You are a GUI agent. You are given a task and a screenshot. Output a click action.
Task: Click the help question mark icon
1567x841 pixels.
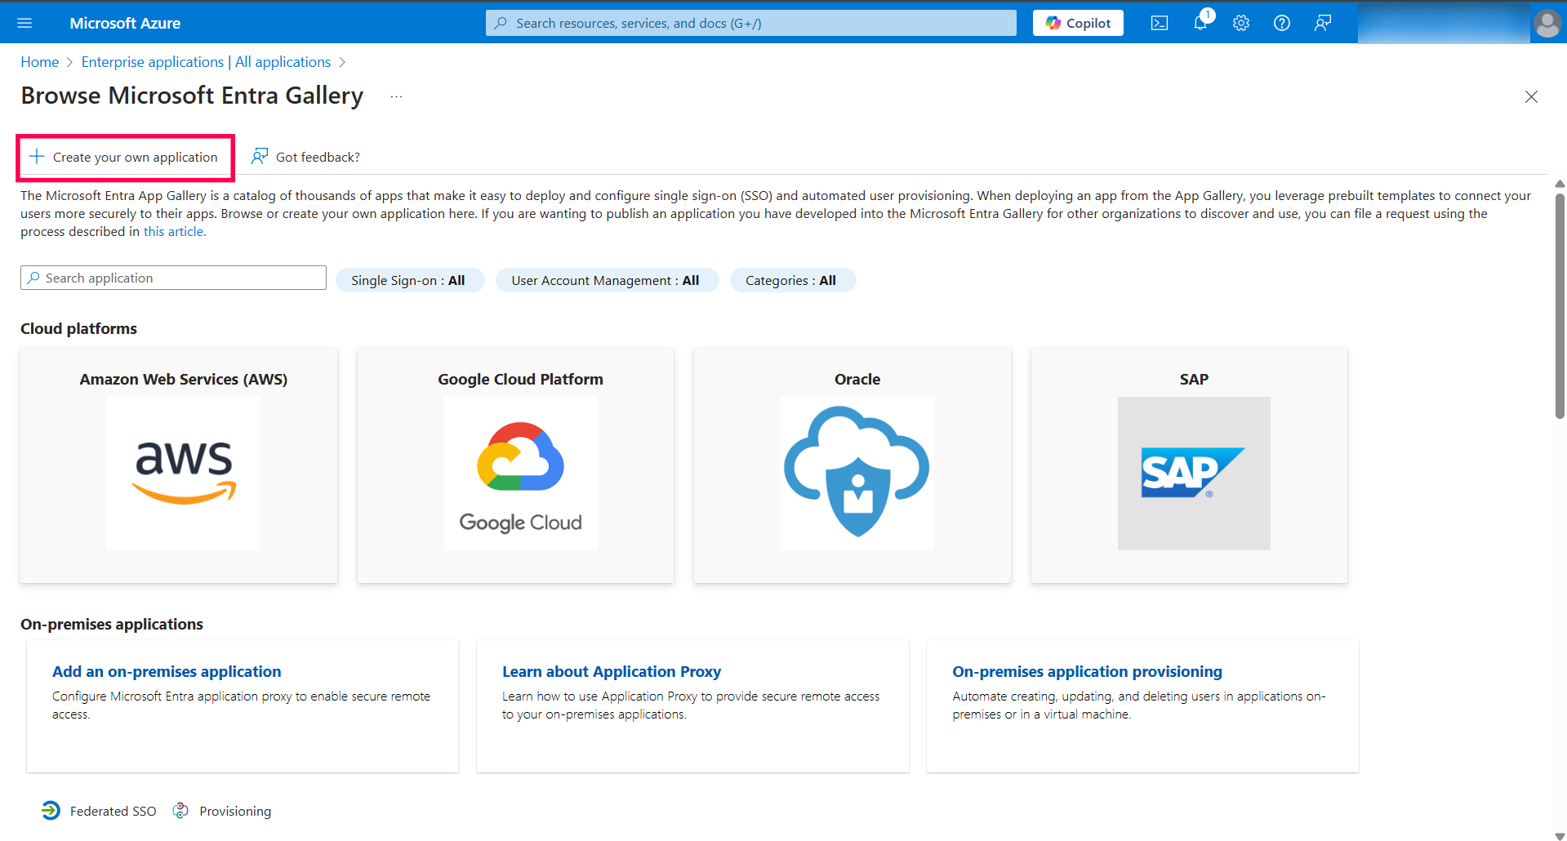click(x=1281, y=23)
